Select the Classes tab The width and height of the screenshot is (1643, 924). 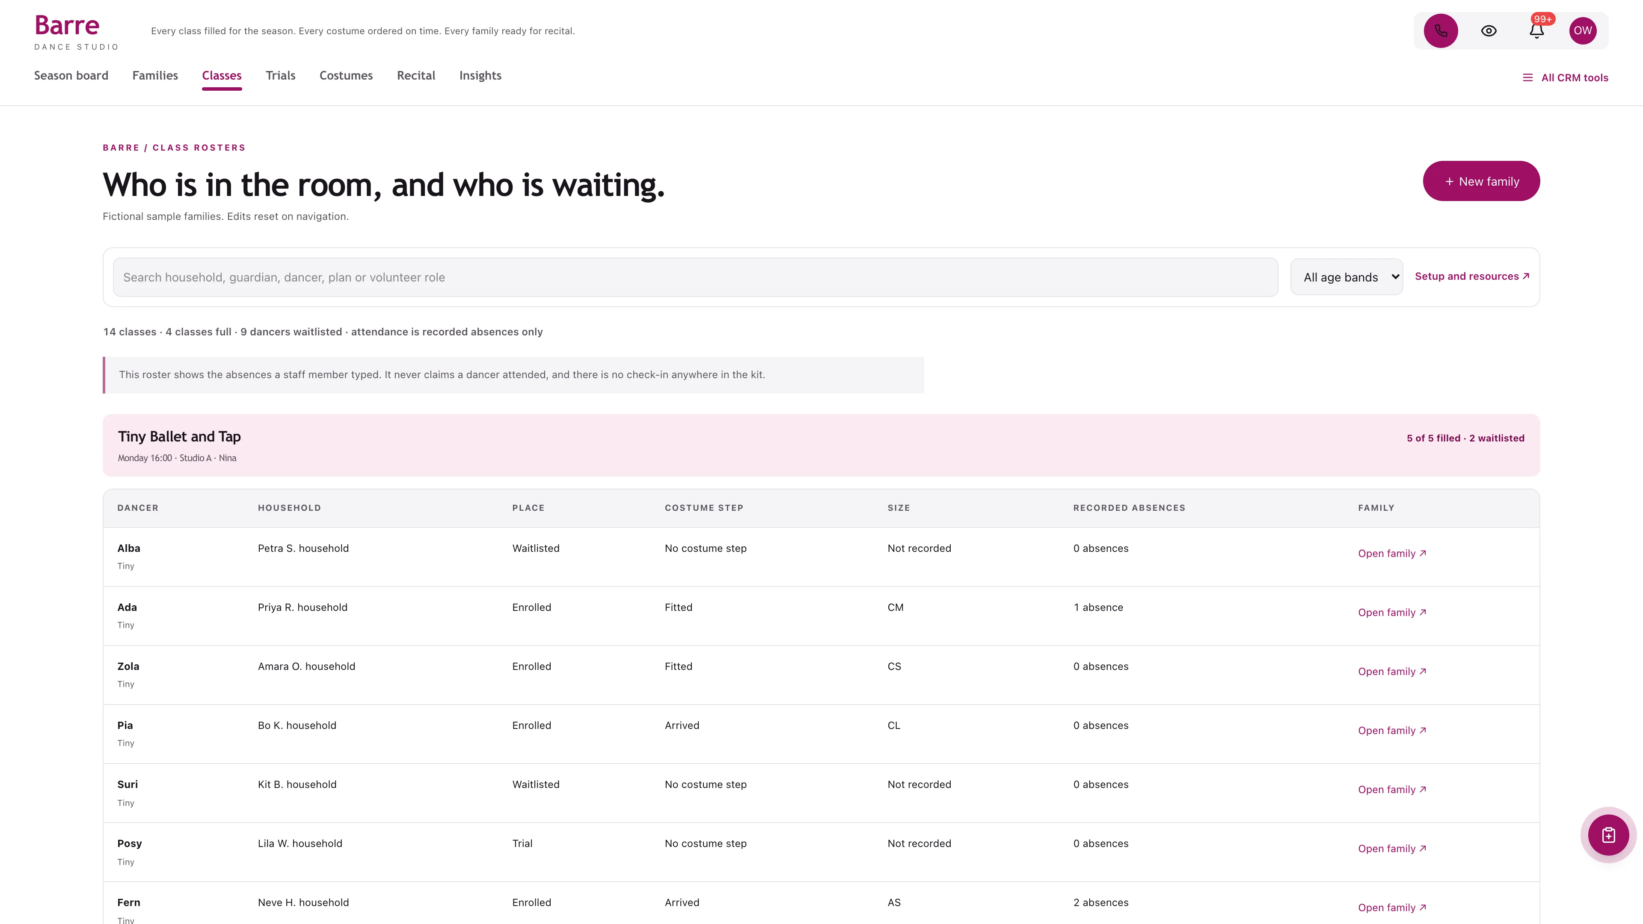[222, 76]
